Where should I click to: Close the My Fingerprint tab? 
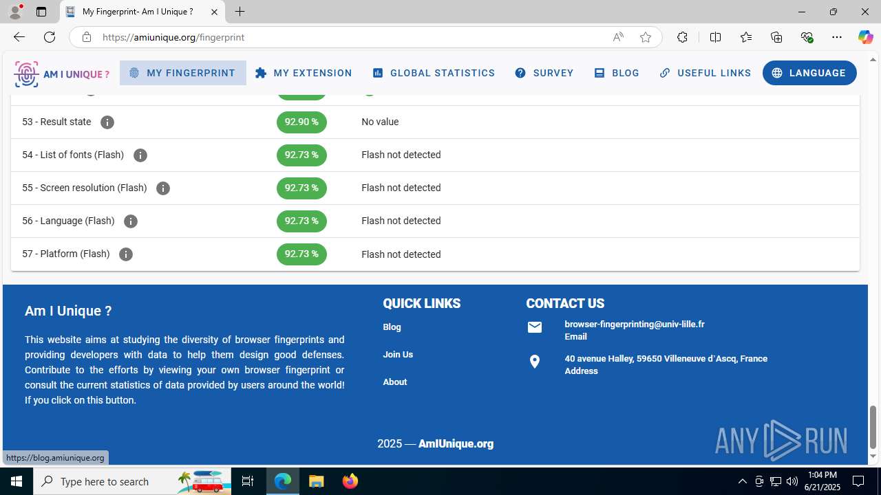coord(214,12)
